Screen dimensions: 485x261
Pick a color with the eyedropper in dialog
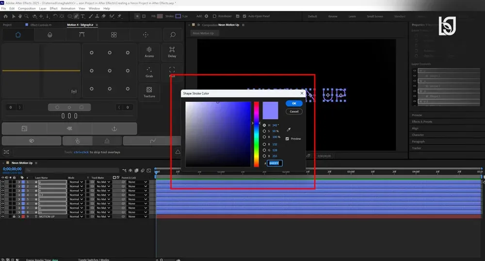[289, 130]
